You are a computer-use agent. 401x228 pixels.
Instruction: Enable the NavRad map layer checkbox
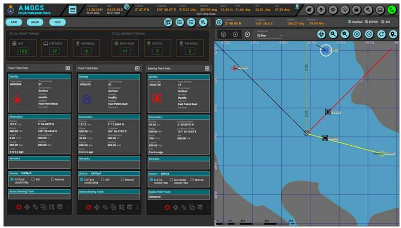[x=349, y=22]
